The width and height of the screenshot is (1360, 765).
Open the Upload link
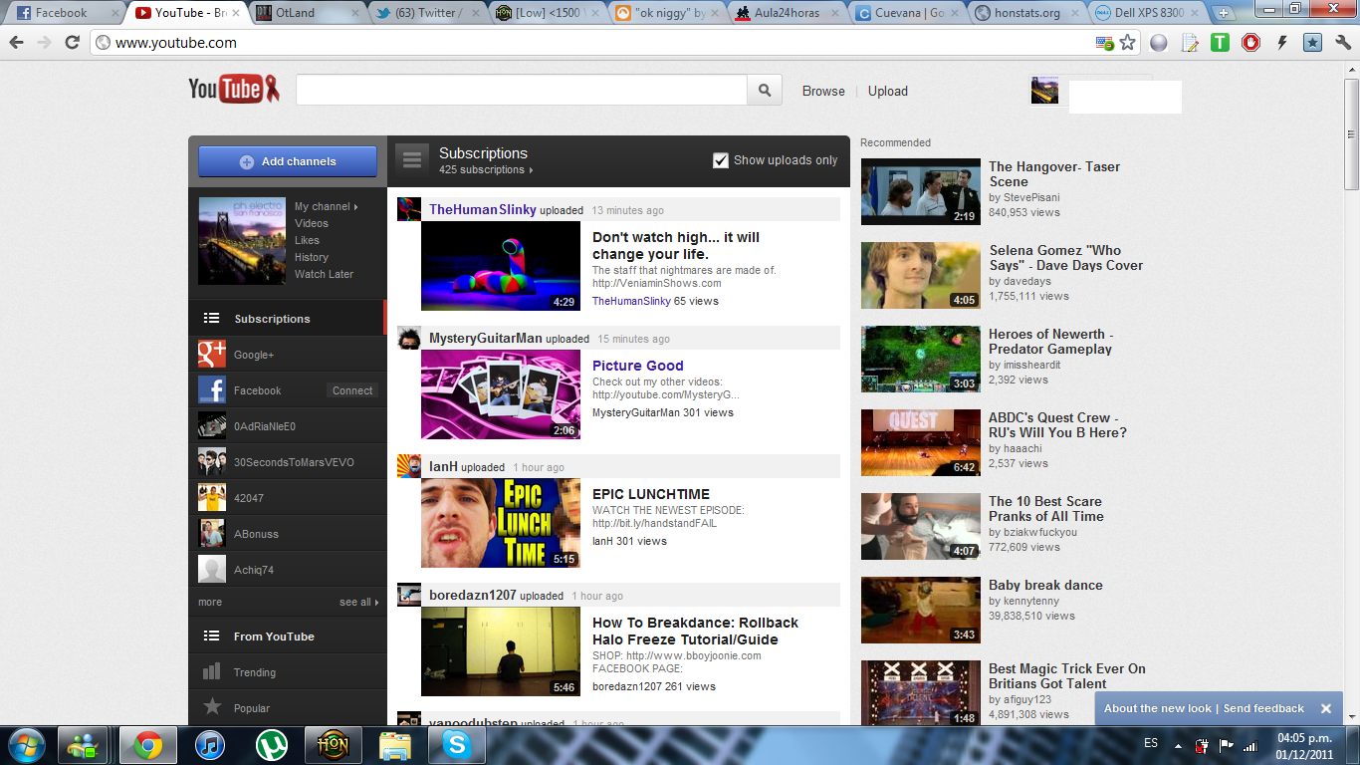tap(888, 91)
